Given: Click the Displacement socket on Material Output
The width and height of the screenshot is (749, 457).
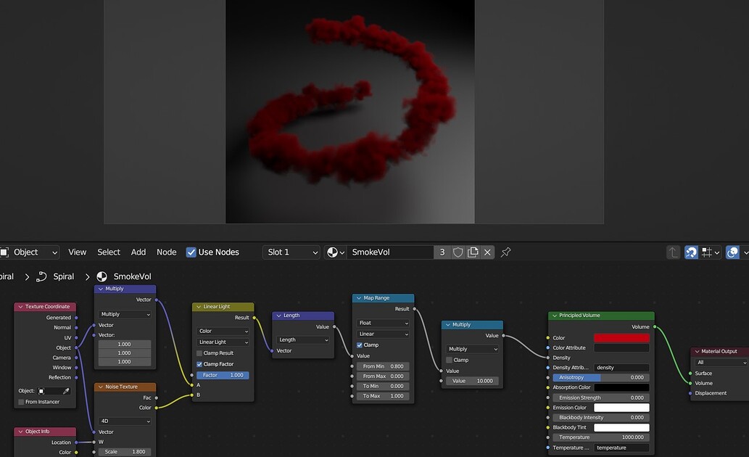Looking at the screenshot, I should tap(690, 393).
